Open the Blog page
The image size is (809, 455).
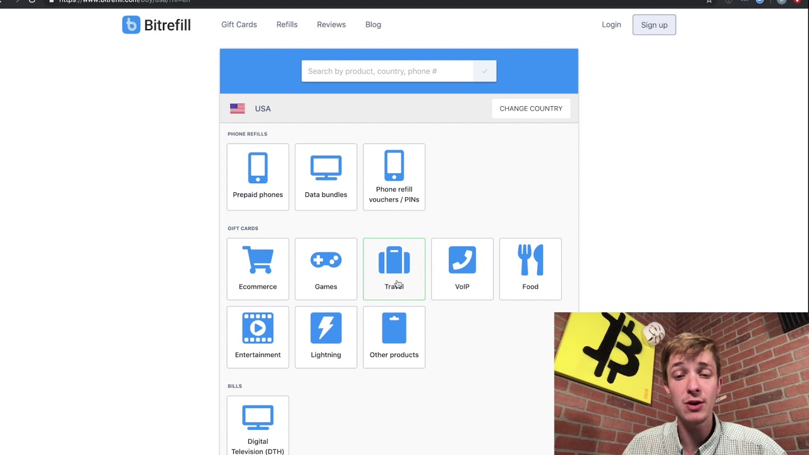(x=373, y=25)
